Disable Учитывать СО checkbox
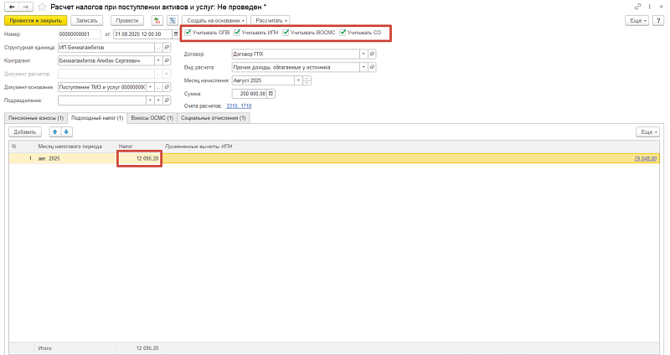The image size is (670, 355). [343, 33]
